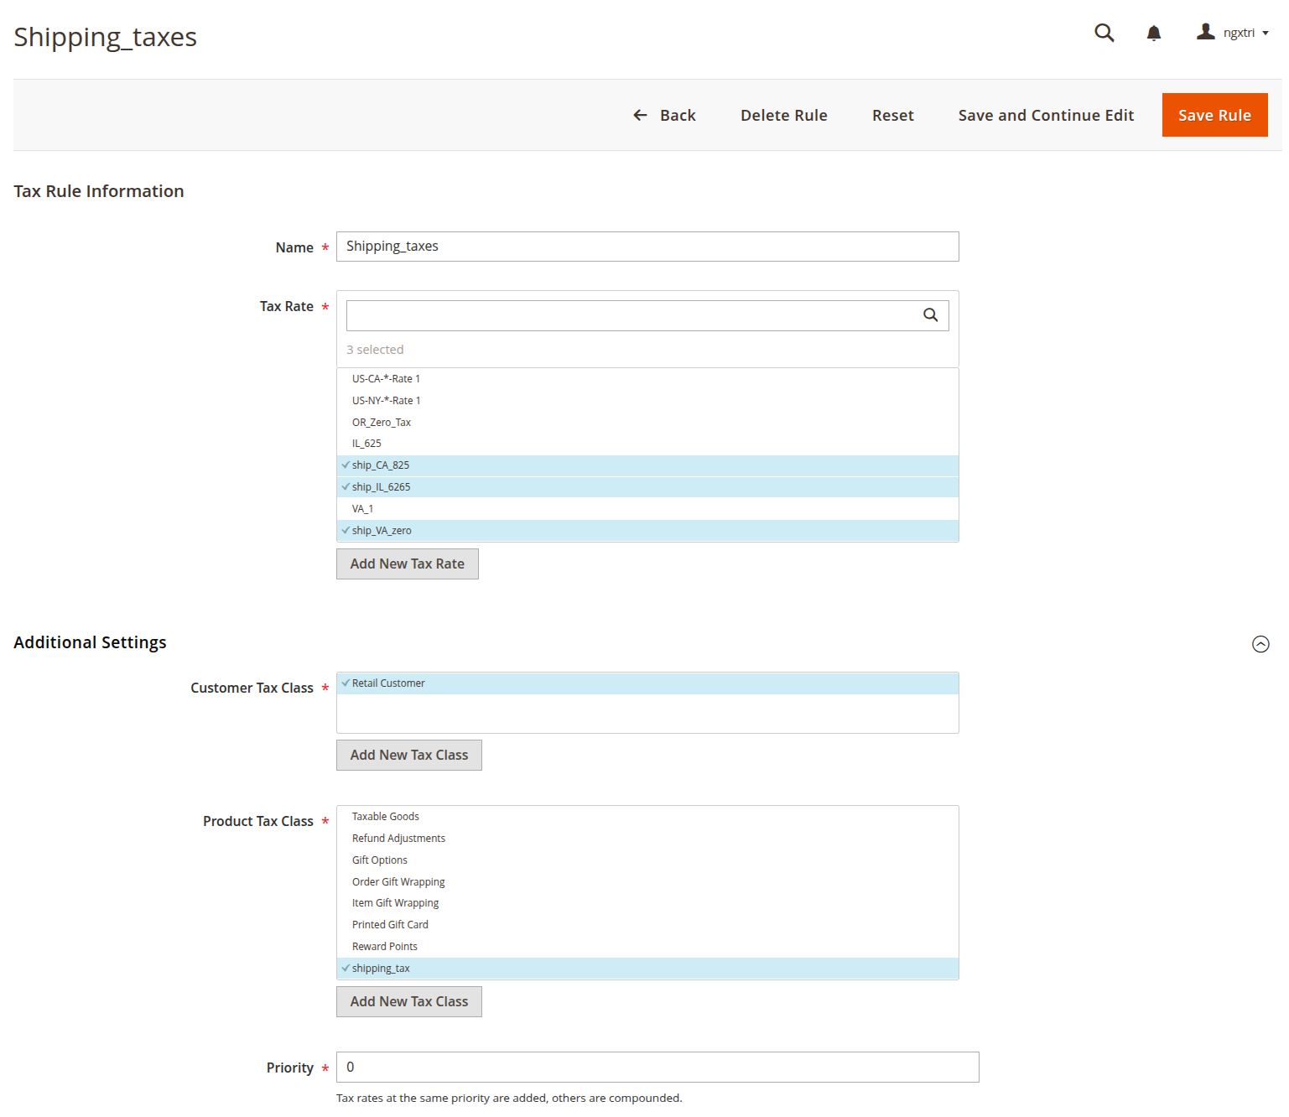
Task: Select Taxable Goods product tax class
Action: point(386,817)
